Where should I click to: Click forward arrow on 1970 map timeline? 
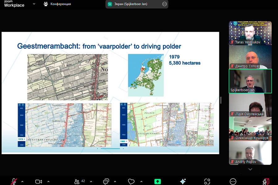point(23,105)
